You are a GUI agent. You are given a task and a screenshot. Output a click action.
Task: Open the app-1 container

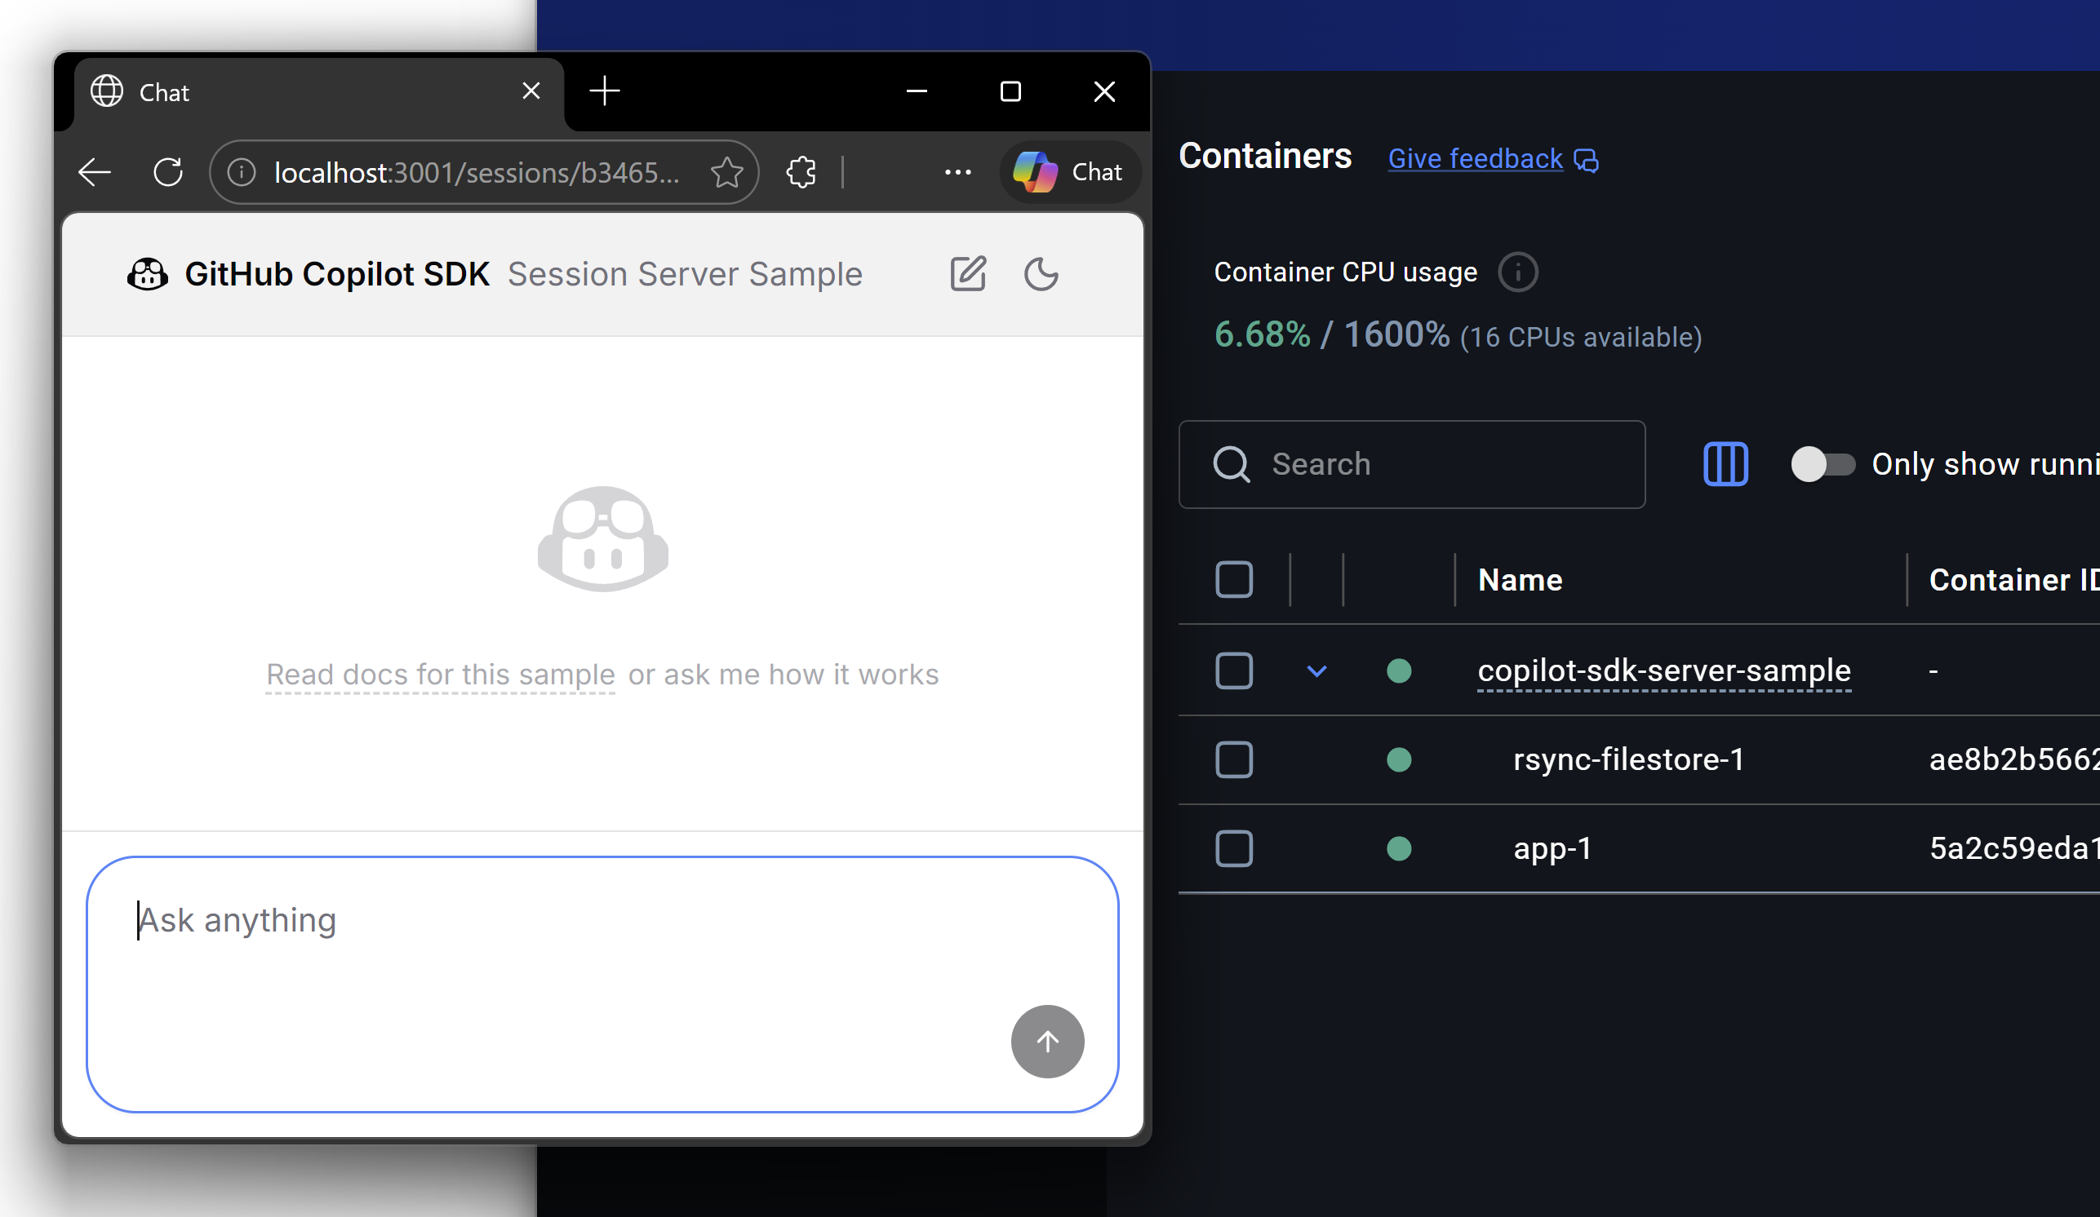(x=1552, y=849)
